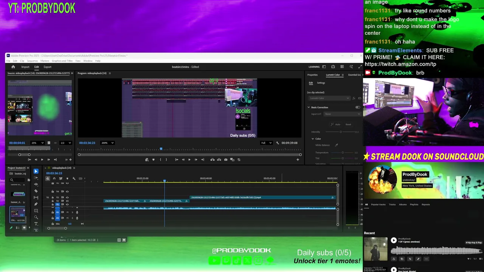
Task: Open Graphics and Titles menu
Action: tap(62, 61)
